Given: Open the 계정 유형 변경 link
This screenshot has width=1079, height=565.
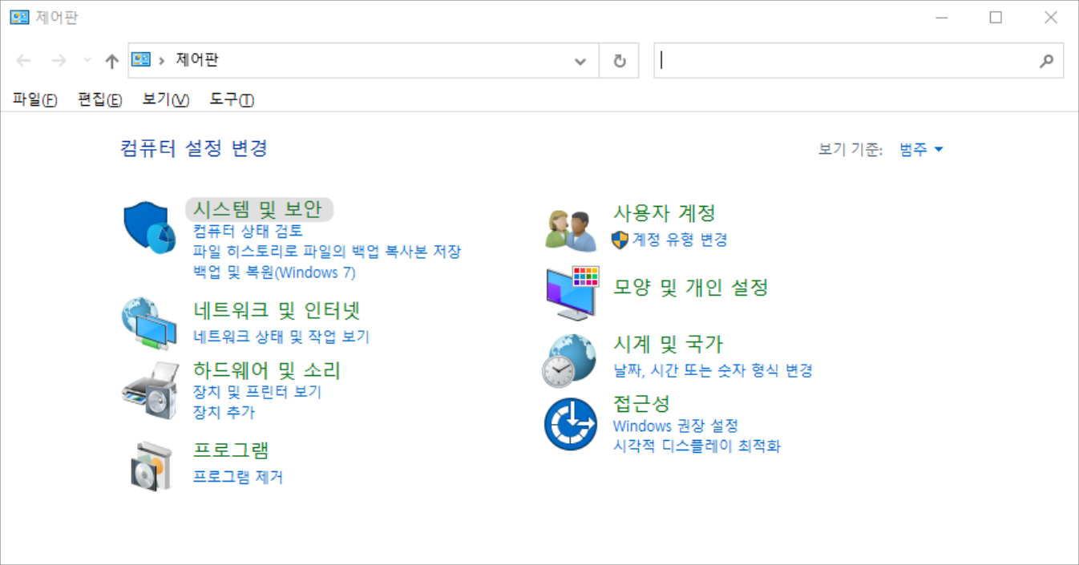Looking at the screenshot, I should pos(680,240).
